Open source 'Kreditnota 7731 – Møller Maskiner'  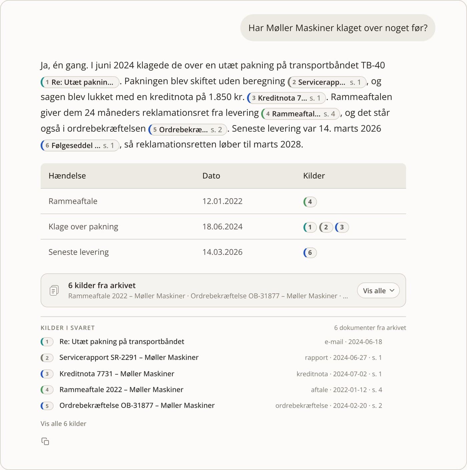117,373
